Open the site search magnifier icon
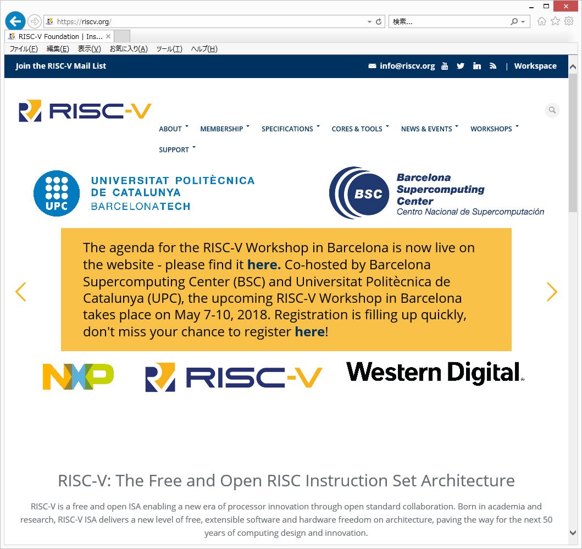Viewport: 582px width, 549px height. (x=552, y=110)
